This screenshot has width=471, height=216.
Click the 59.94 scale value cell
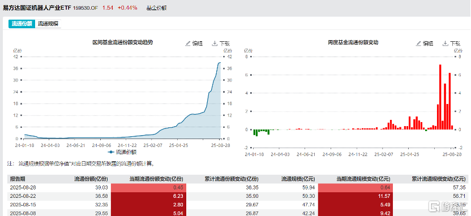tap(309, 188)
